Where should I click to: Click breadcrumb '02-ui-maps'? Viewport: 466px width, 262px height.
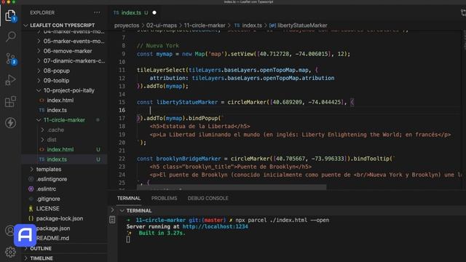(162, 25)
